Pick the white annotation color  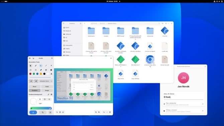pos(48,74)
